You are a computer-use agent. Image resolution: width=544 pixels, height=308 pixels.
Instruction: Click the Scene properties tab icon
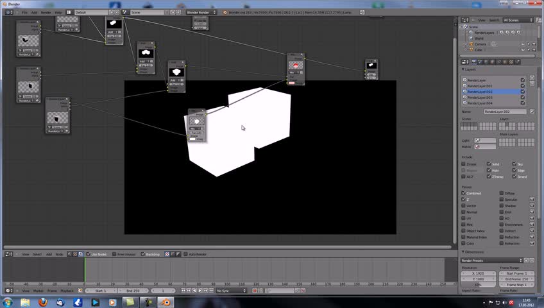point(480,62)
